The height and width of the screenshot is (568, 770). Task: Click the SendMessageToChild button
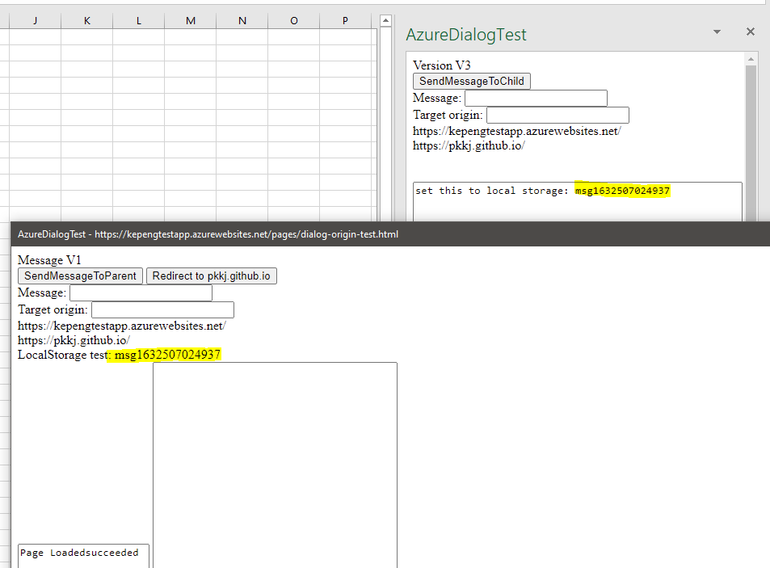(x=471, y=81)
